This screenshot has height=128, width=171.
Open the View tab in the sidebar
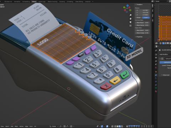(x=152, y=15)
